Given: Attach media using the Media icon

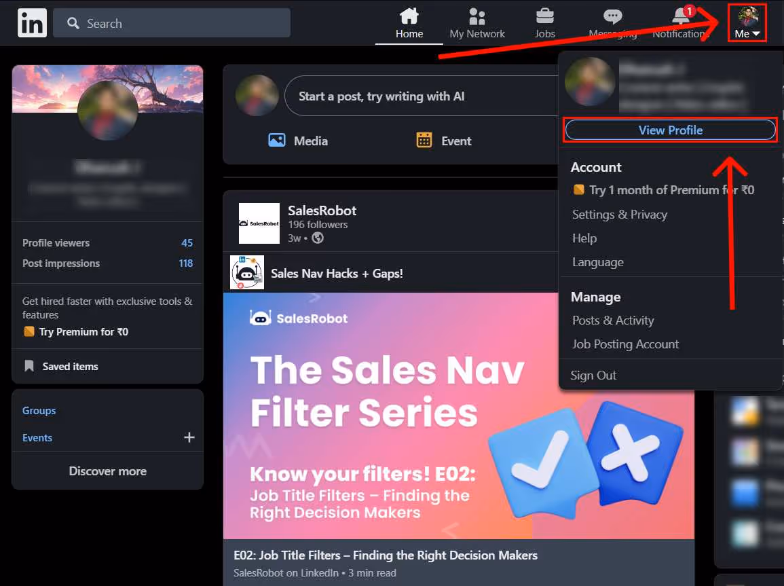Looking at the screenshot, I should point(277,141).
